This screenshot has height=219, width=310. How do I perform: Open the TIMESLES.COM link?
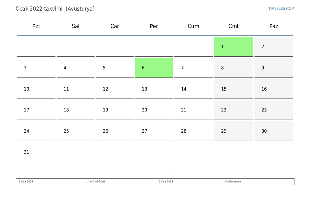281,8
